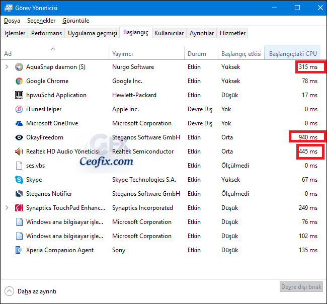
Task: Expand the Synaptics TouchPad Enhanc... group
Action: coord(7,207)
